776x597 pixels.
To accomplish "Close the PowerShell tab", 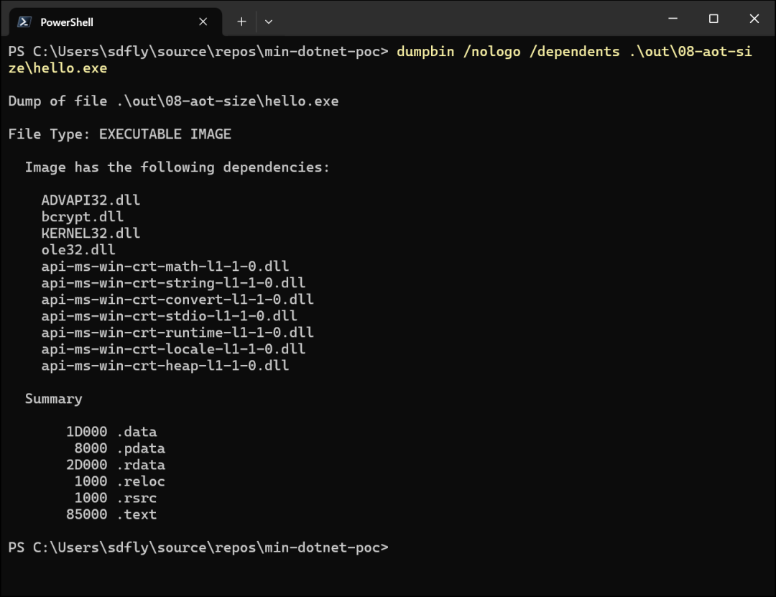I will 203,22.
